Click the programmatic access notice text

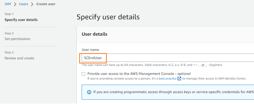[x=173, y=92]
